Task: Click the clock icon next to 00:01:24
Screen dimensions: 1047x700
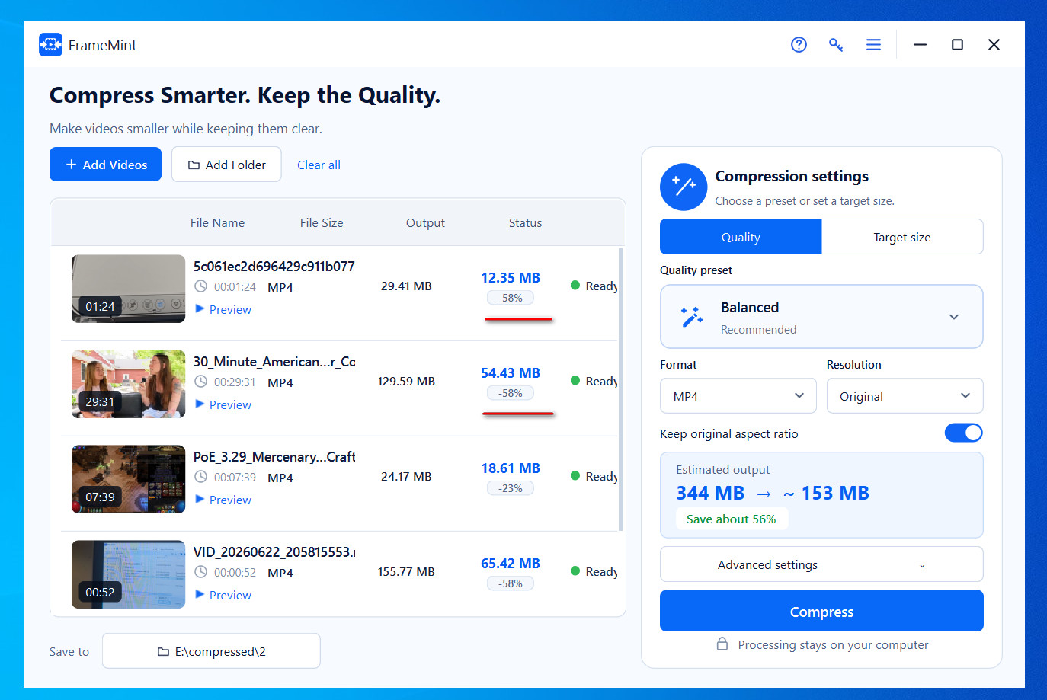Action: tap(200, 286)
